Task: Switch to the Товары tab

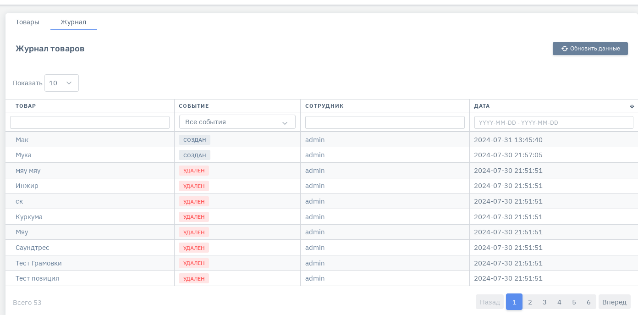Action: (27, 22)
